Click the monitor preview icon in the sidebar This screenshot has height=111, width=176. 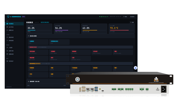click(x=7, y=27)
